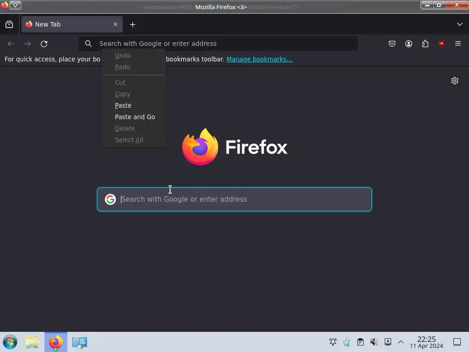Go forward with the forward arrow
469x352 pixels.
pyautogui.click(x=27, y=44)
